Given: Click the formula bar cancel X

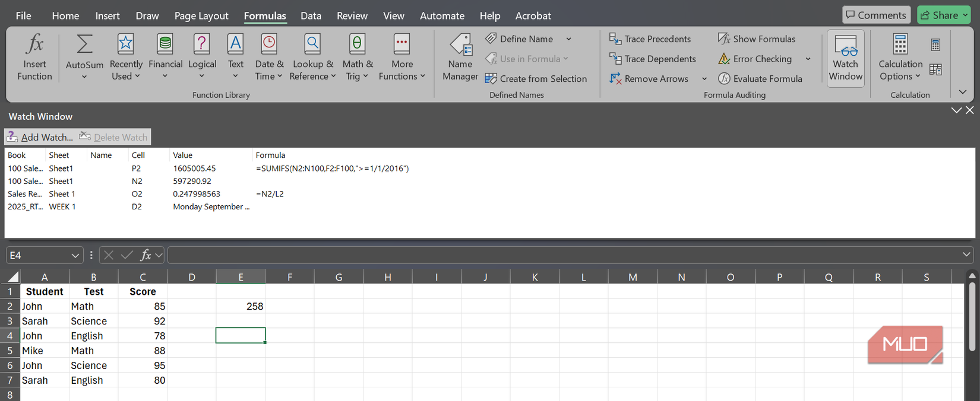Looking at the screenshot, I should click(108, 255).
